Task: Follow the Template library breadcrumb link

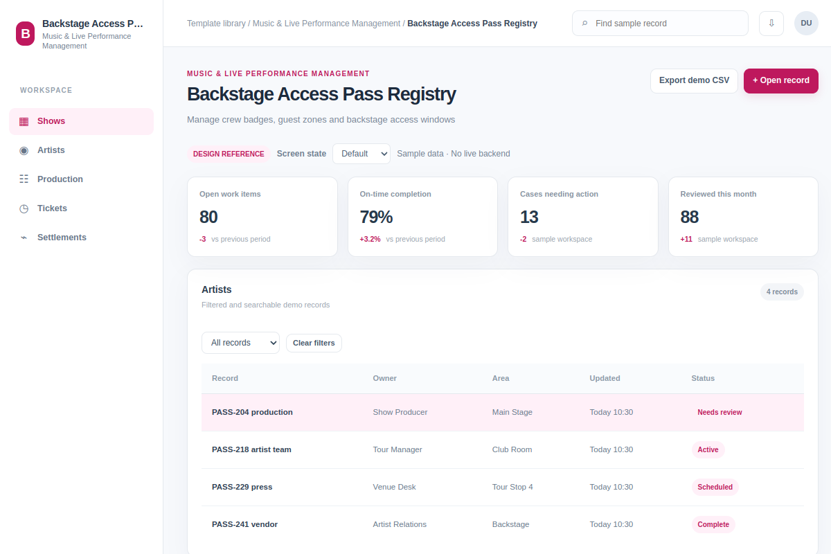Action: pos(216,24)
